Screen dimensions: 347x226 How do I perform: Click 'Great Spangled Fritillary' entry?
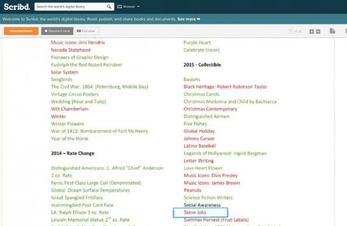coord(77,197)
